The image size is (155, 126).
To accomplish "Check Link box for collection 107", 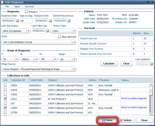I will 5,103.
